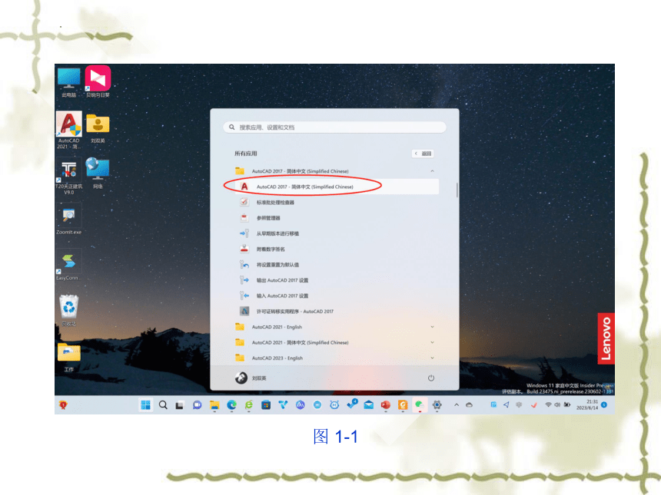Screen dimensions: 661x495
Task: Select the 网络 desktop icon
Action: click(x=98, y=173)
